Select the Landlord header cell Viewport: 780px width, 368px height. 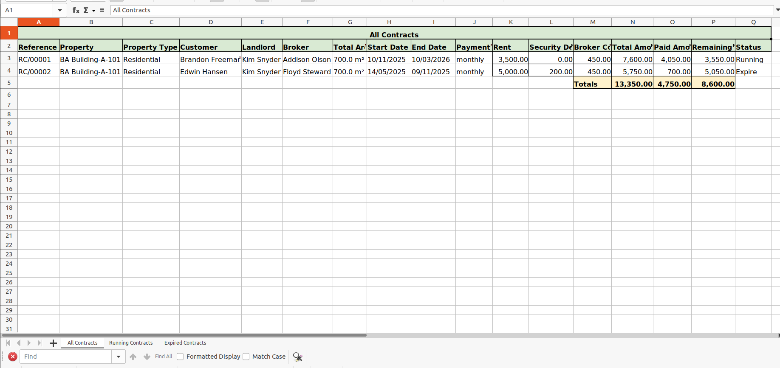[262, 47]
